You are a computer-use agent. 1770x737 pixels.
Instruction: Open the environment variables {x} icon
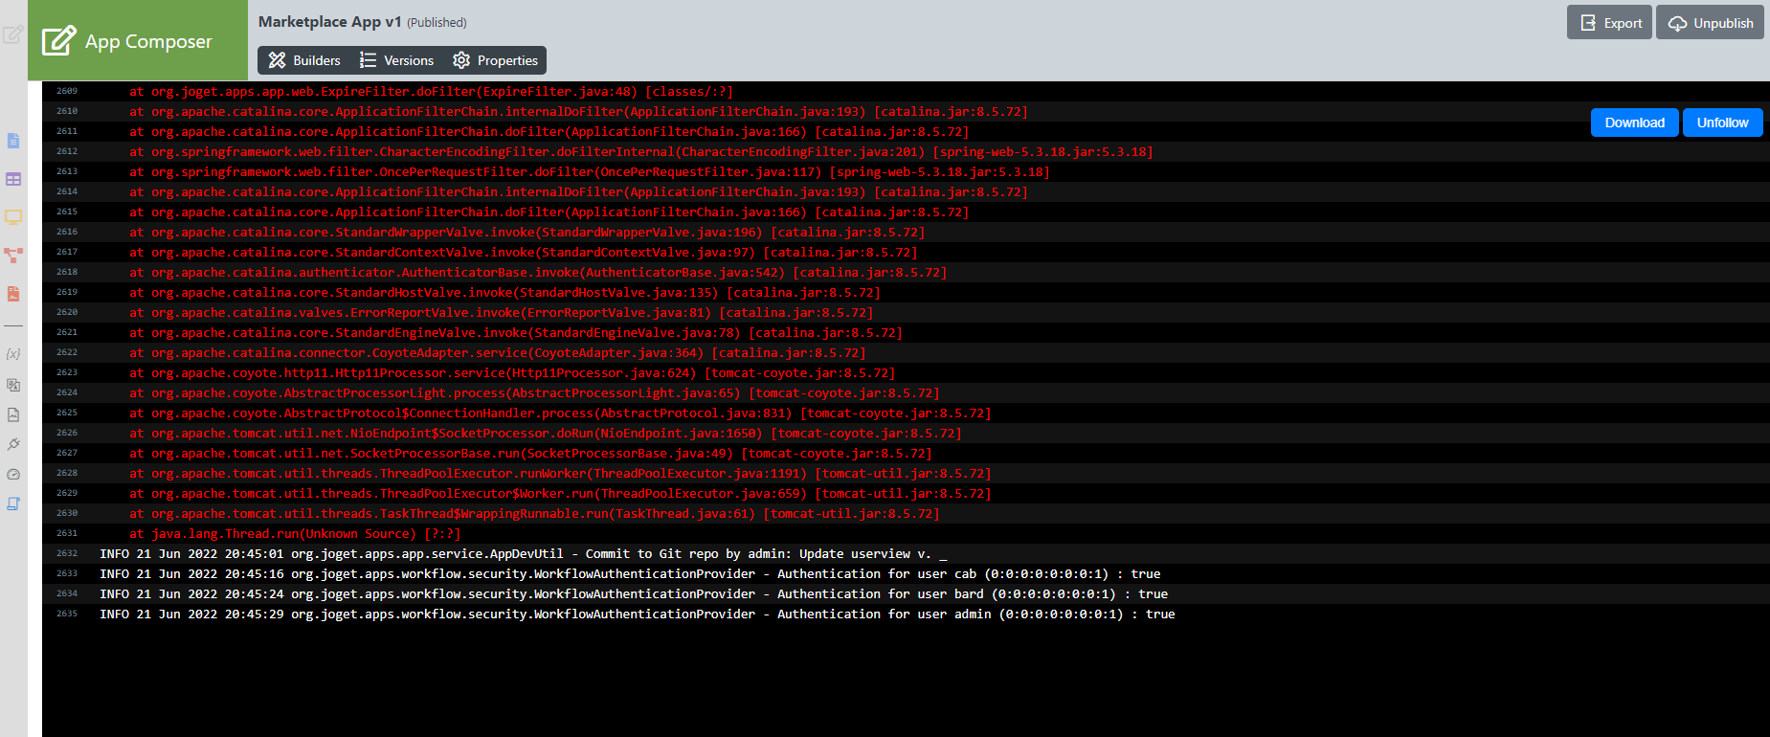point(13,354)
